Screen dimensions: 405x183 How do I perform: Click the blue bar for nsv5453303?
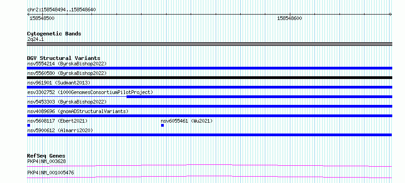click(209, 106)
